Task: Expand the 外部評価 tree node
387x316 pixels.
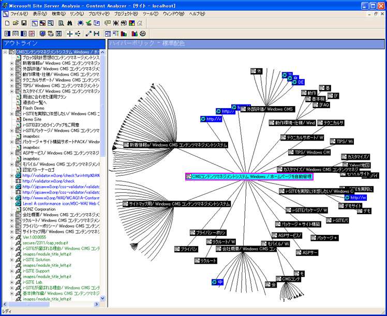Action: (x=11, y=69)
